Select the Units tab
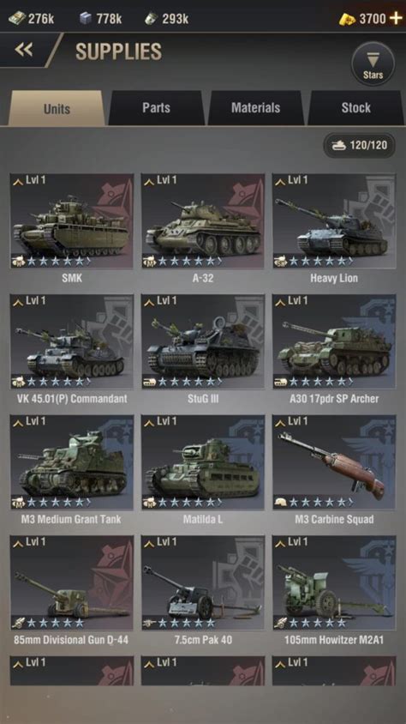The height and width of the screenshot is (724, 406). [57, 108]
